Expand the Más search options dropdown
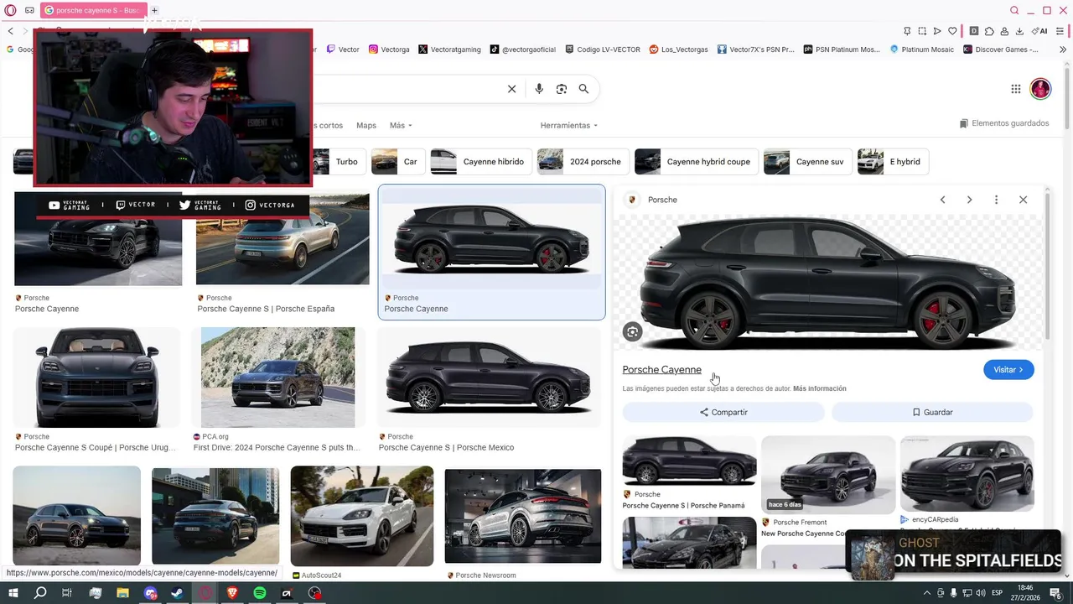 point(401,126)
